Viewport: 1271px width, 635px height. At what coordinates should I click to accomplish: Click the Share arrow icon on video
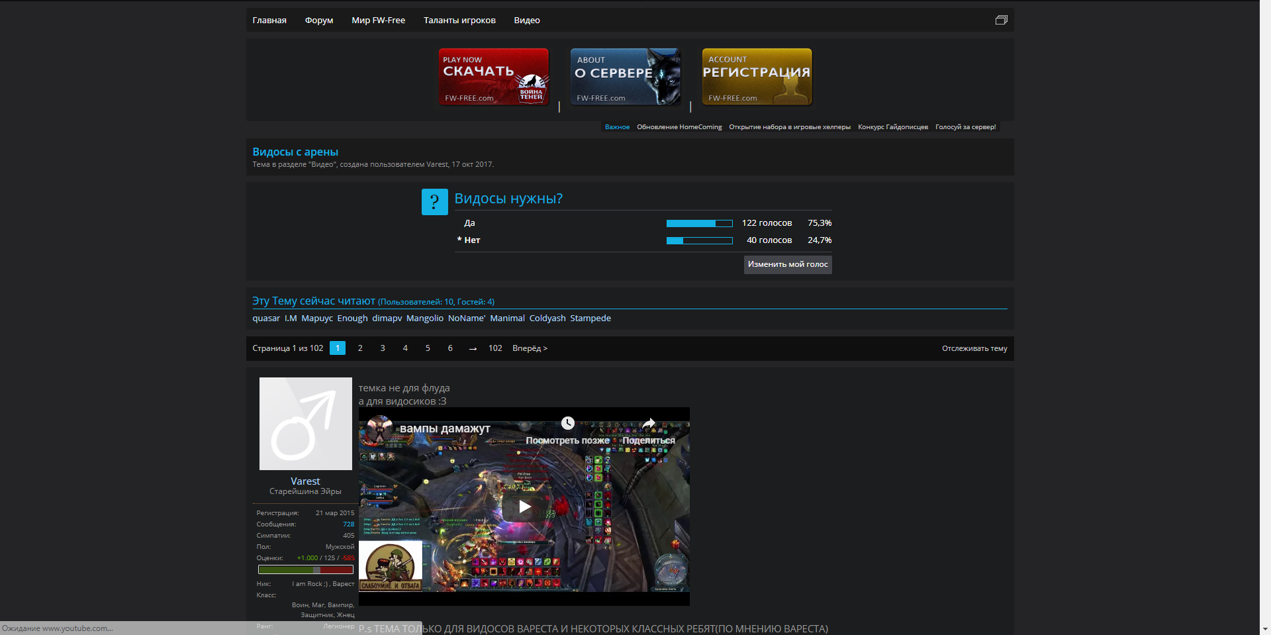click(649, 423)
